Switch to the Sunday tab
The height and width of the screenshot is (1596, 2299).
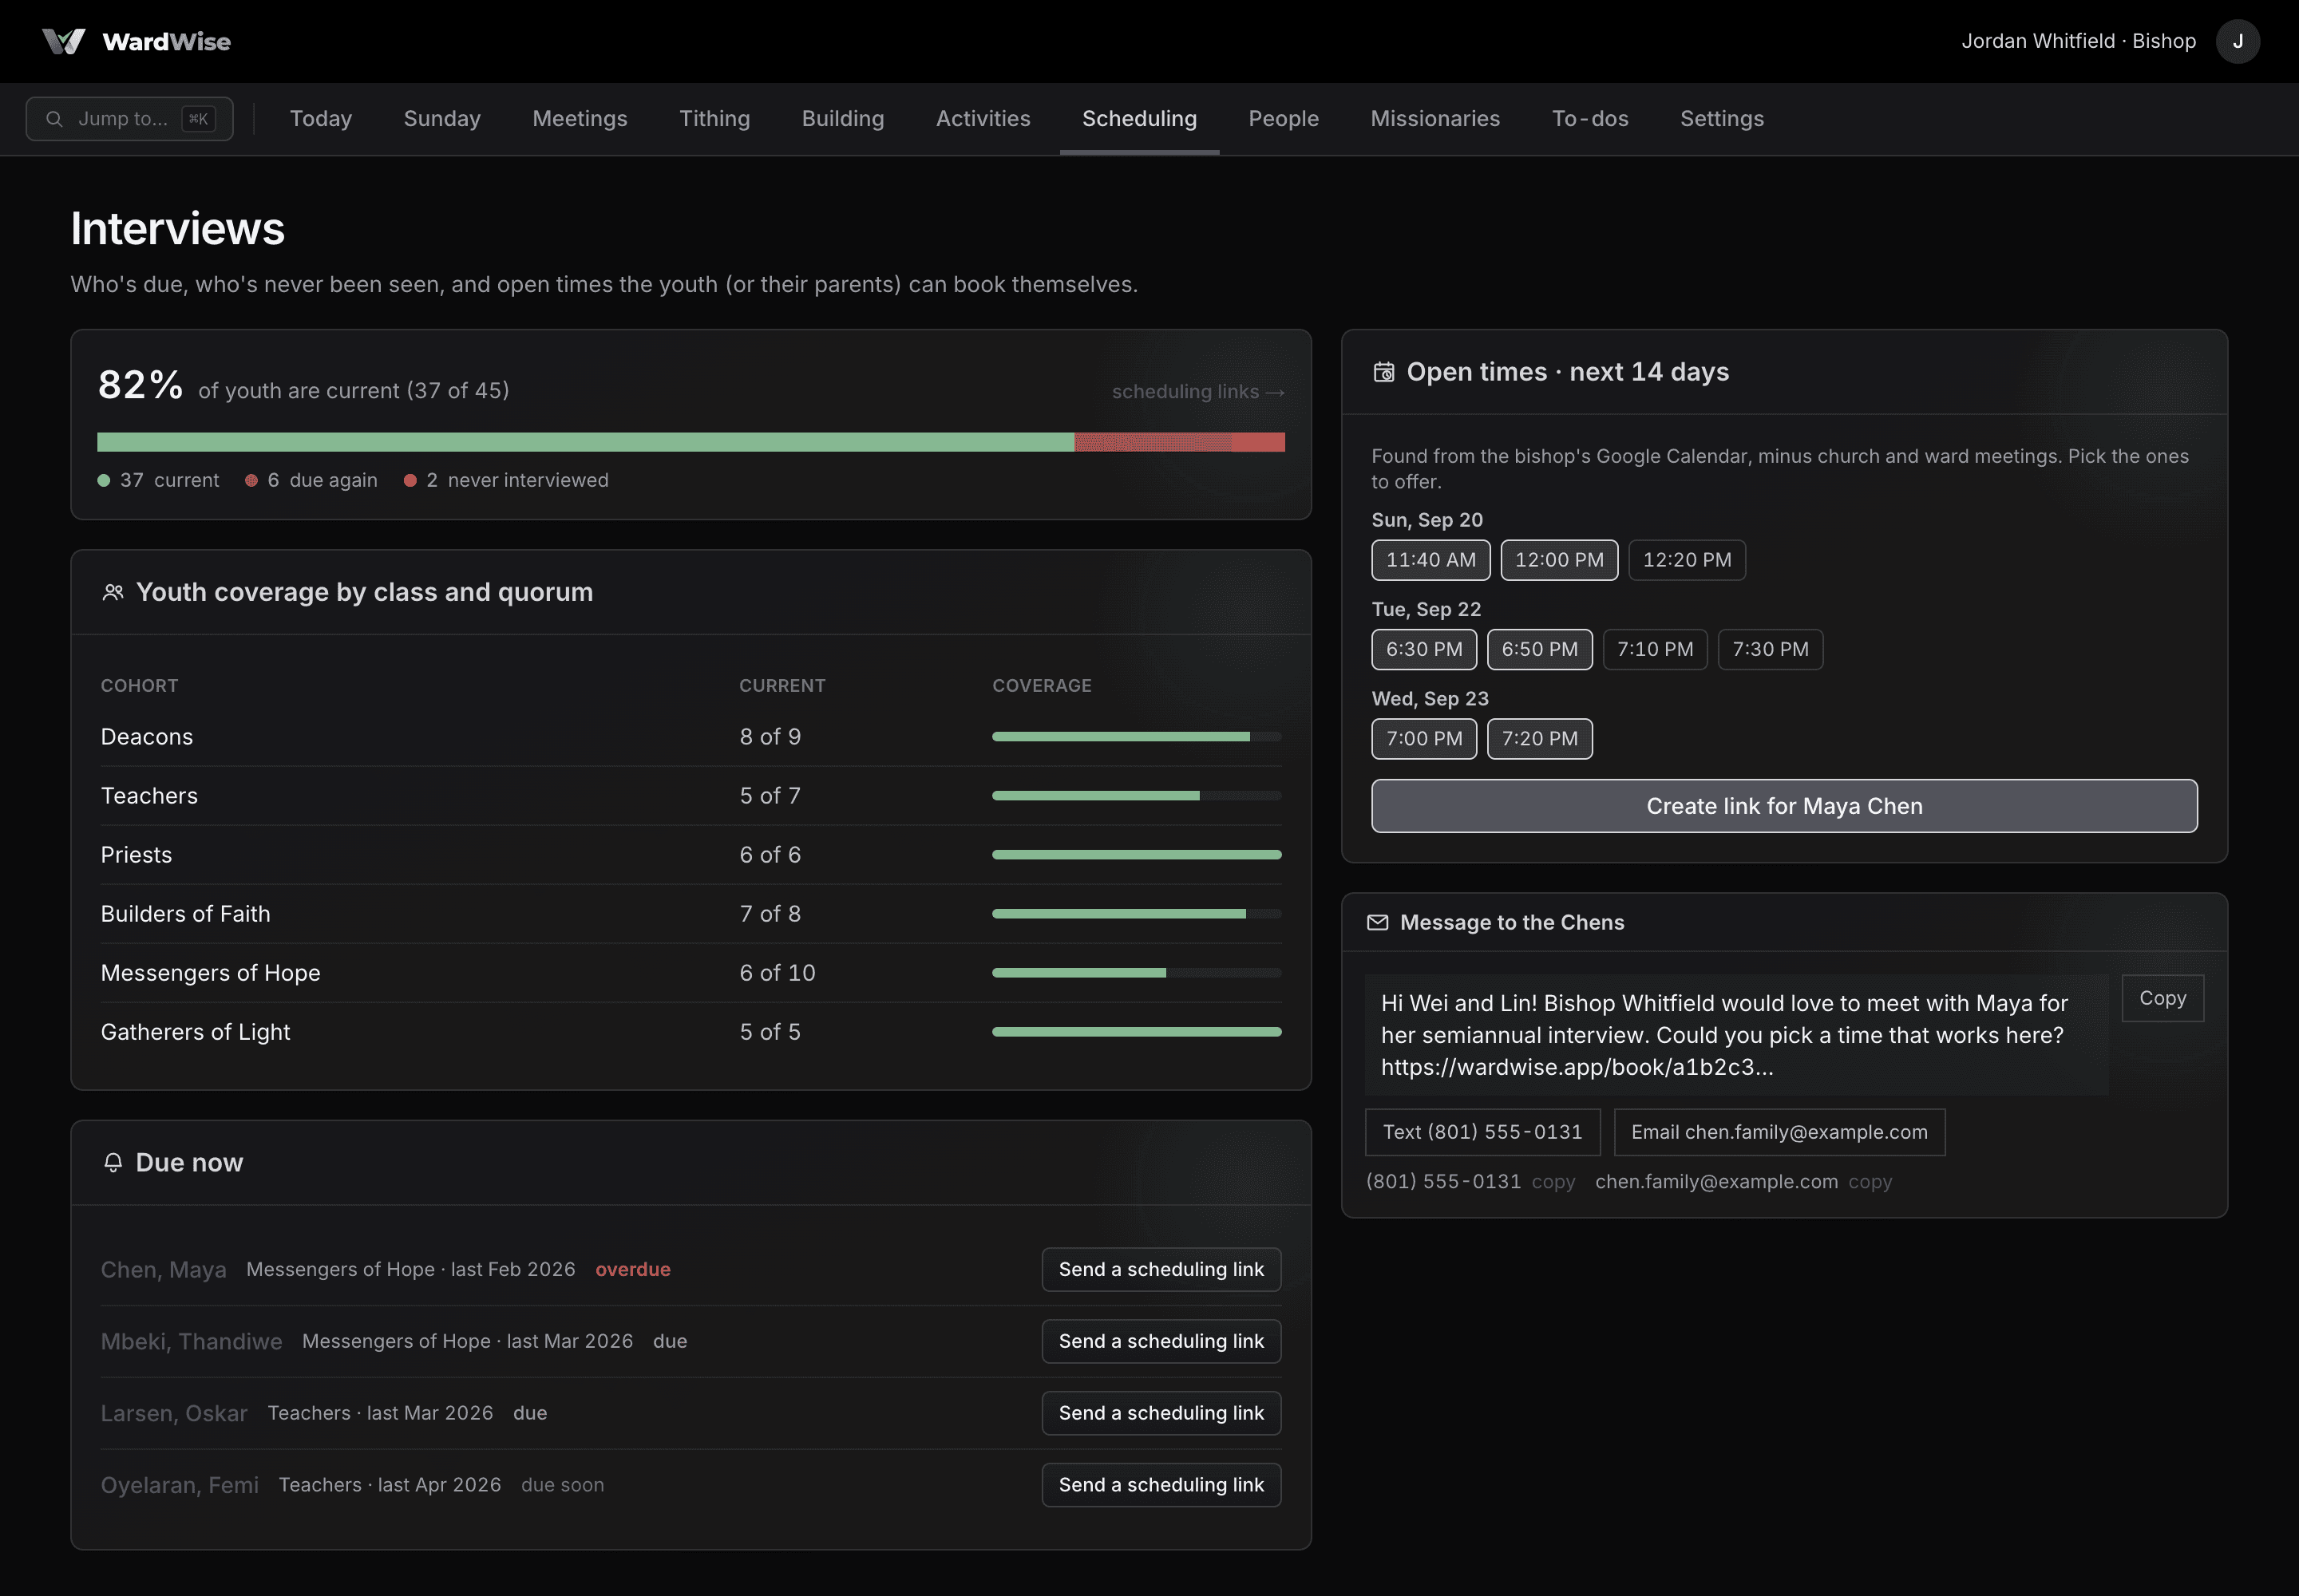pyautogui.click(x=442, y=119)
